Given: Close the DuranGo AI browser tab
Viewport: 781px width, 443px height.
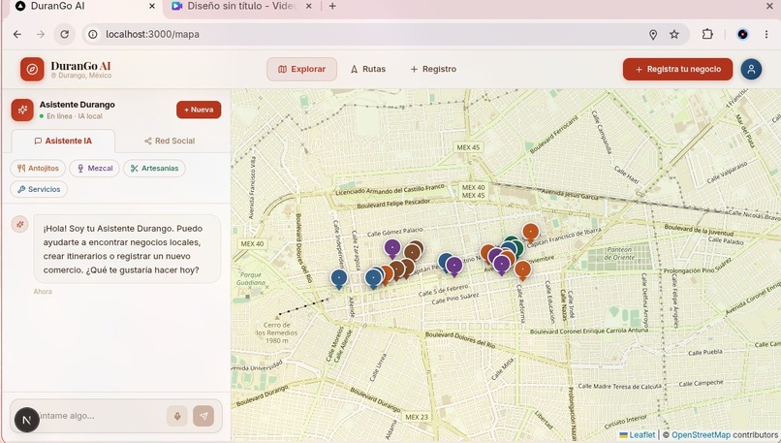Looking at the screenshot, I should (152, 6).
